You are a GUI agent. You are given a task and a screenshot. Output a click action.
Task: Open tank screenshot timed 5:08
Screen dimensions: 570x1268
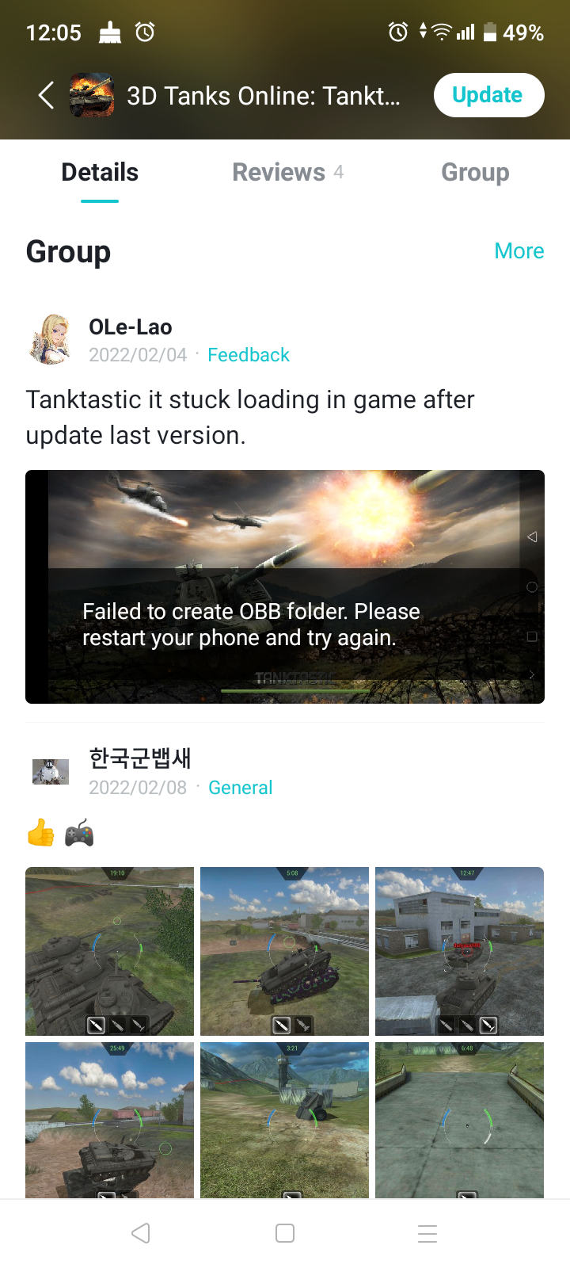tap(284, 951)
